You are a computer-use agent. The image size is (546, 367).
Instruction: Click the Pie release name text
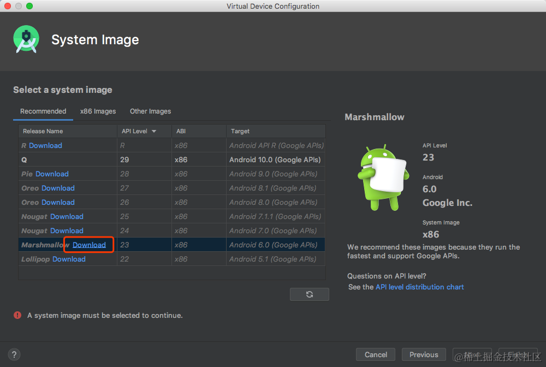[x=27, y=174]
